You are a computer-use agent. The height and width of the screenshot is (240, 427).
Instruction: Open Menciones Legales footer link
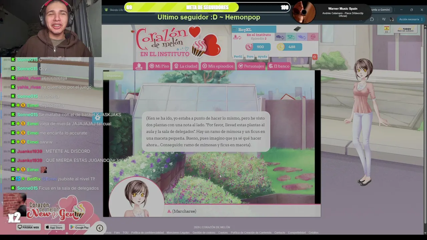click(x=178, y=233)
